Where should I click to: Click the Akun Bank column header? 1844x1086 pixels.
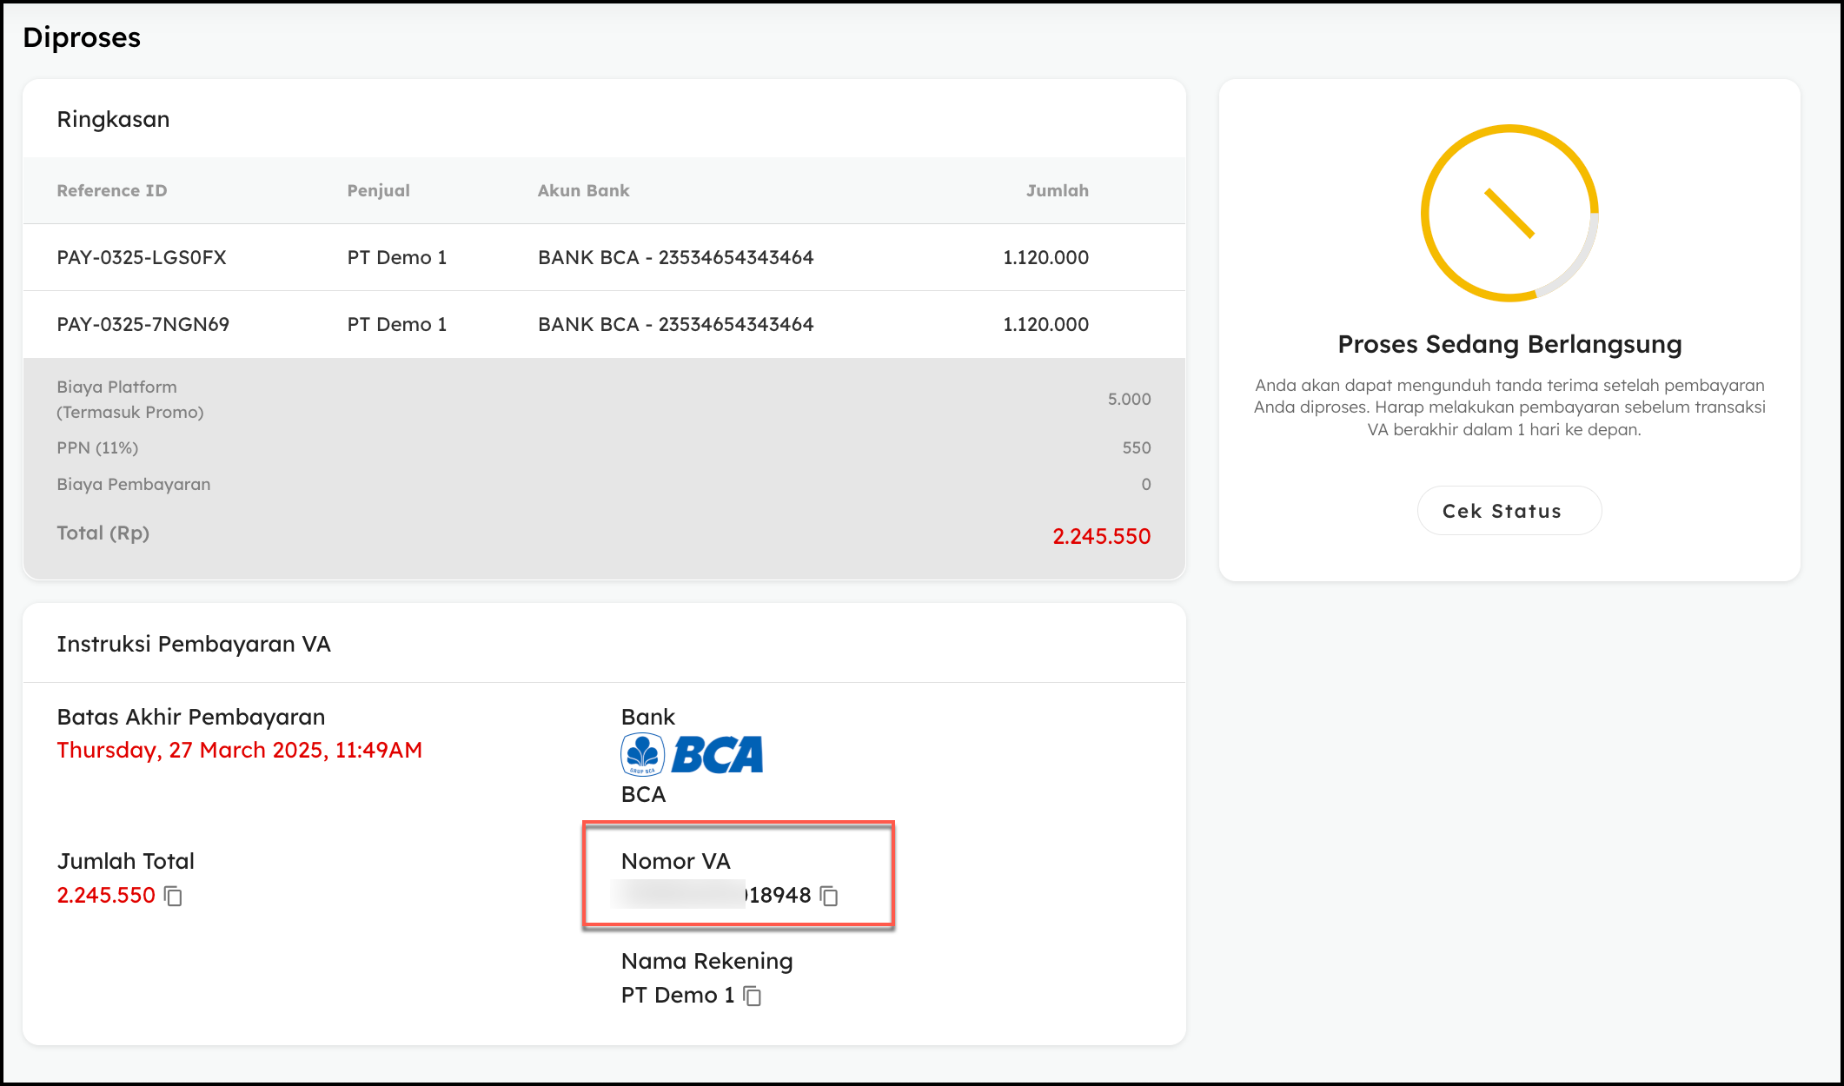coord(583,190)
